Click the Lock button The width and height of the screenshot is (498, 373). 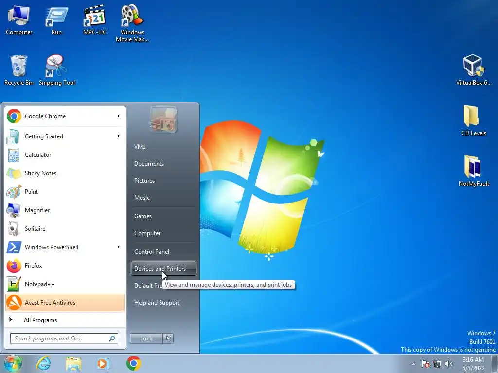(x=146, y=339)
